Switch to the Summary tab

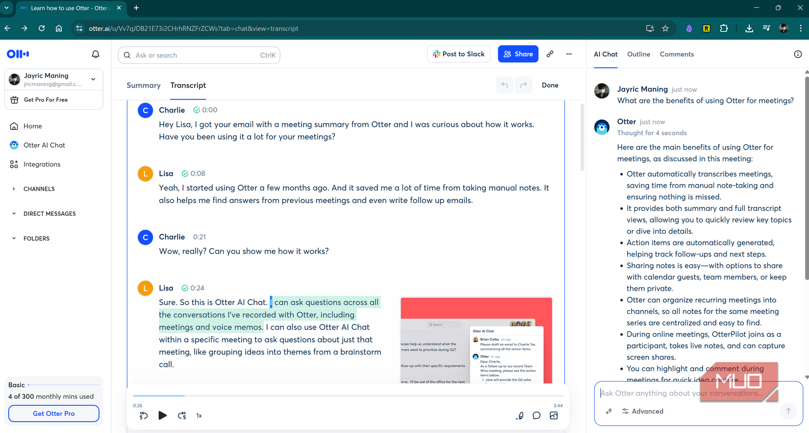(144, 85)
